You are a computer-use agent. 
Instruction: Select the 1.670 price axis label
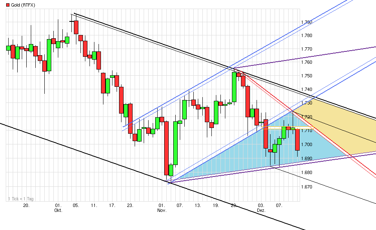pos(307,187)
